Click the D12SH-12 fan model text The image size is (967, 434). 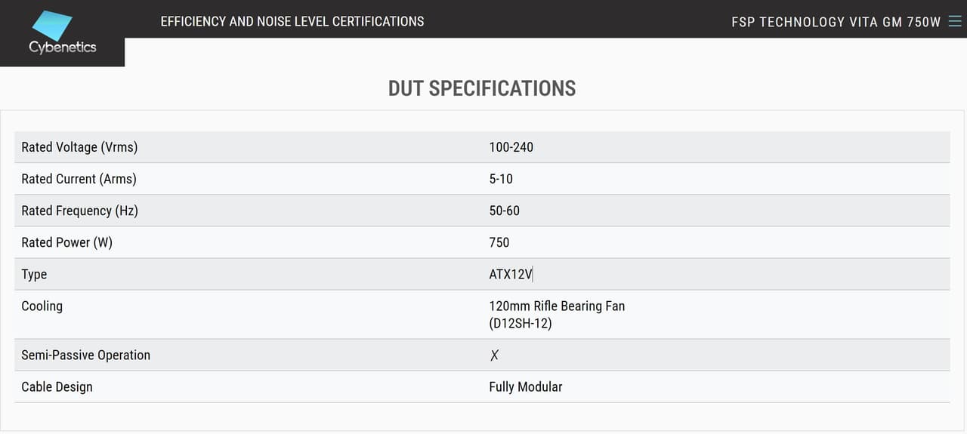(521, 323)
